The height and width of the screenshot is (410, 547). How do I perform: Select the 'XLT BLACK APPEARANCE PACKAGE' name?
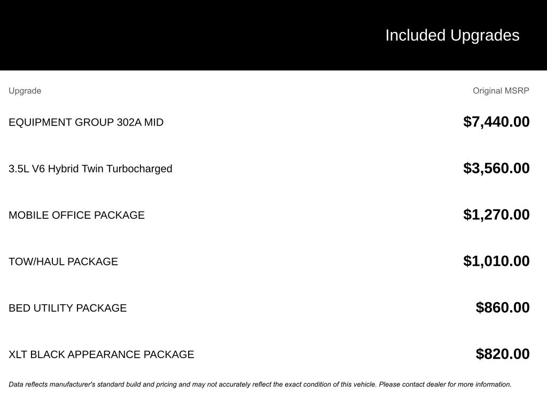point(101,354)
